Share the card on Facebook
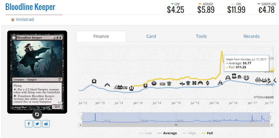This screenshot has height=138, width=279. [29, 124]
